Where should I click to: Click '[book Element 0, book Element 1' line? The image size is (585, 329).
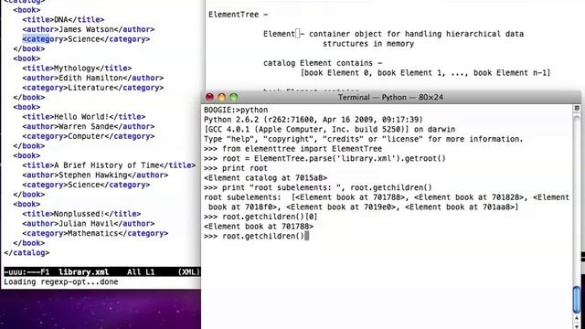(425, 73)
